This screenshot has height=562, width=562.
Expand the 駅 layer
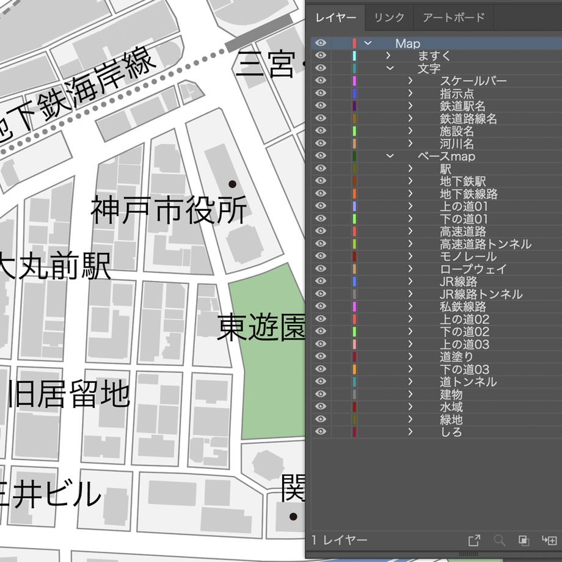411,169
